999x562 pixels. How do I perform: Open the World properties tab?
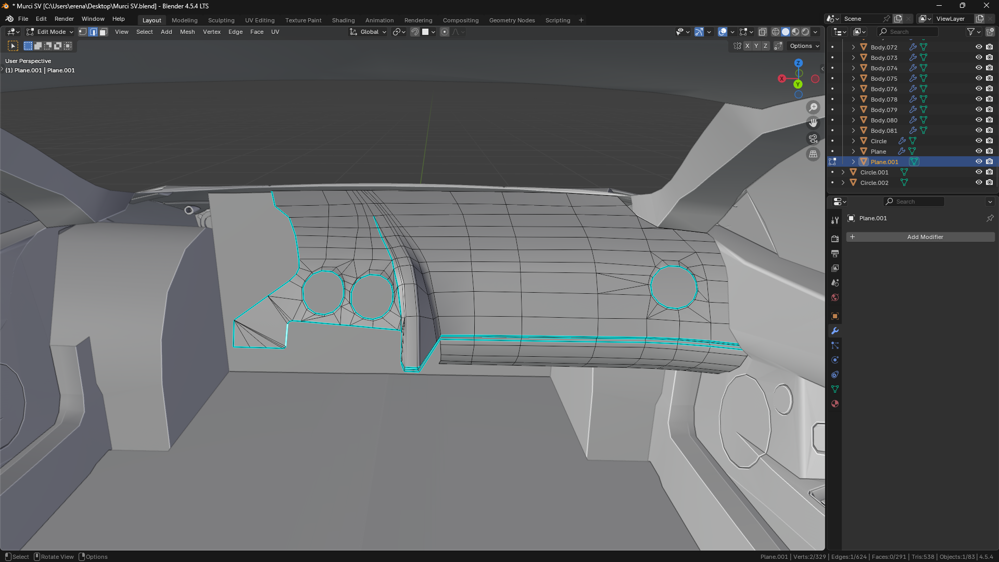pos(835,297)
